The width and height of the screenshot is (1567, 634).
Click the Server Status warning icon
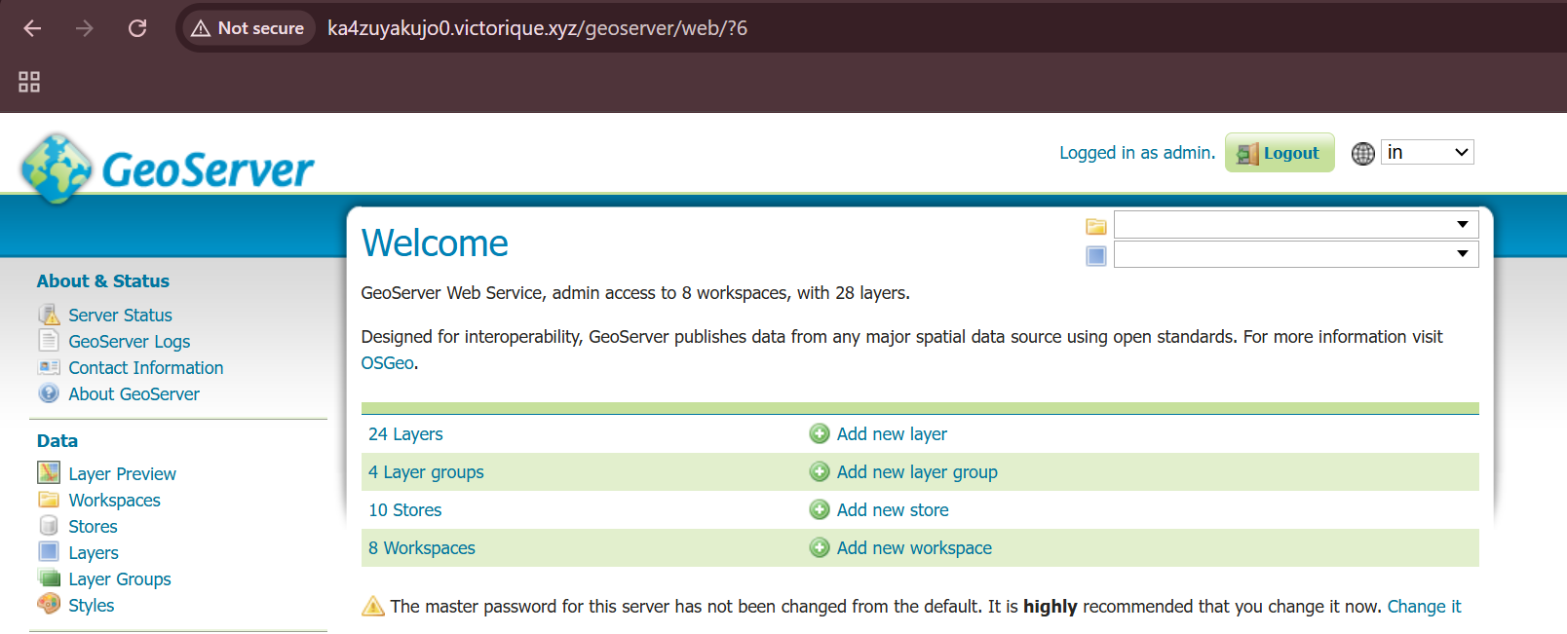tap(49, 315)
